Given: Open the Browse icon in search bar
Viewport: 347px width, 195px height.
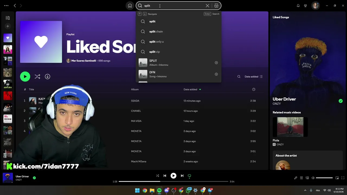Looking at the screenshot, I should pos(216,6).
